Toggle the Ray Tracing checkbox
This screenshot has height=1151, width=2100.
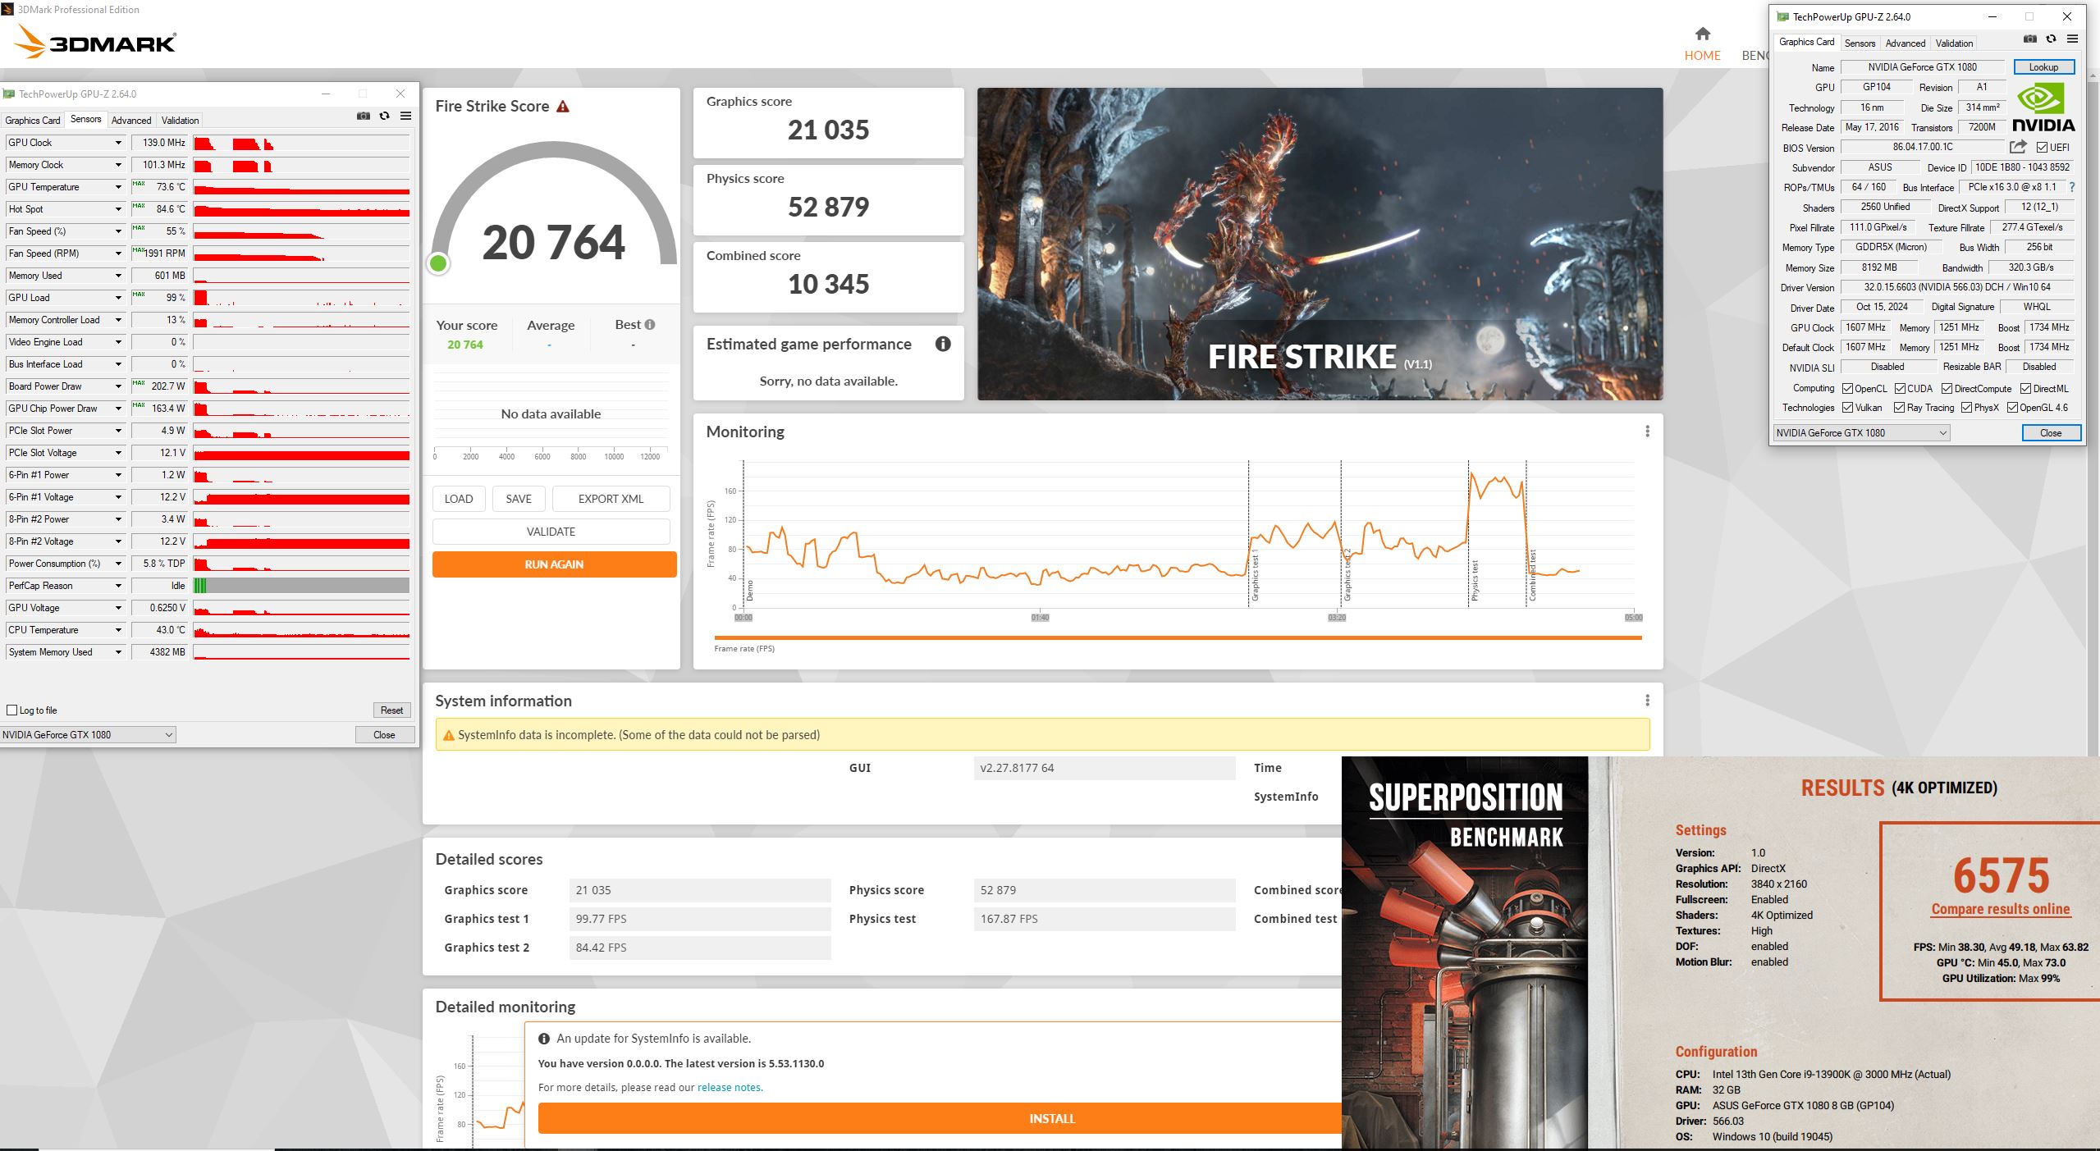(1899, 408)
